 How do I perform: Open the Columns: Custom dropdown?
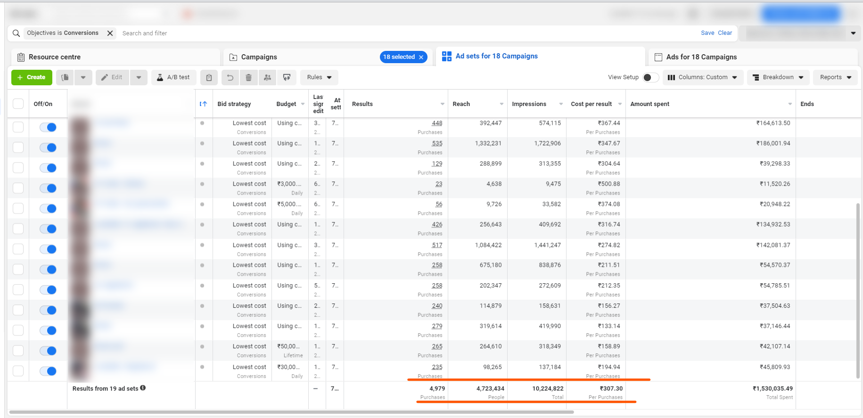pyautogui.click(x=702, y=77)
